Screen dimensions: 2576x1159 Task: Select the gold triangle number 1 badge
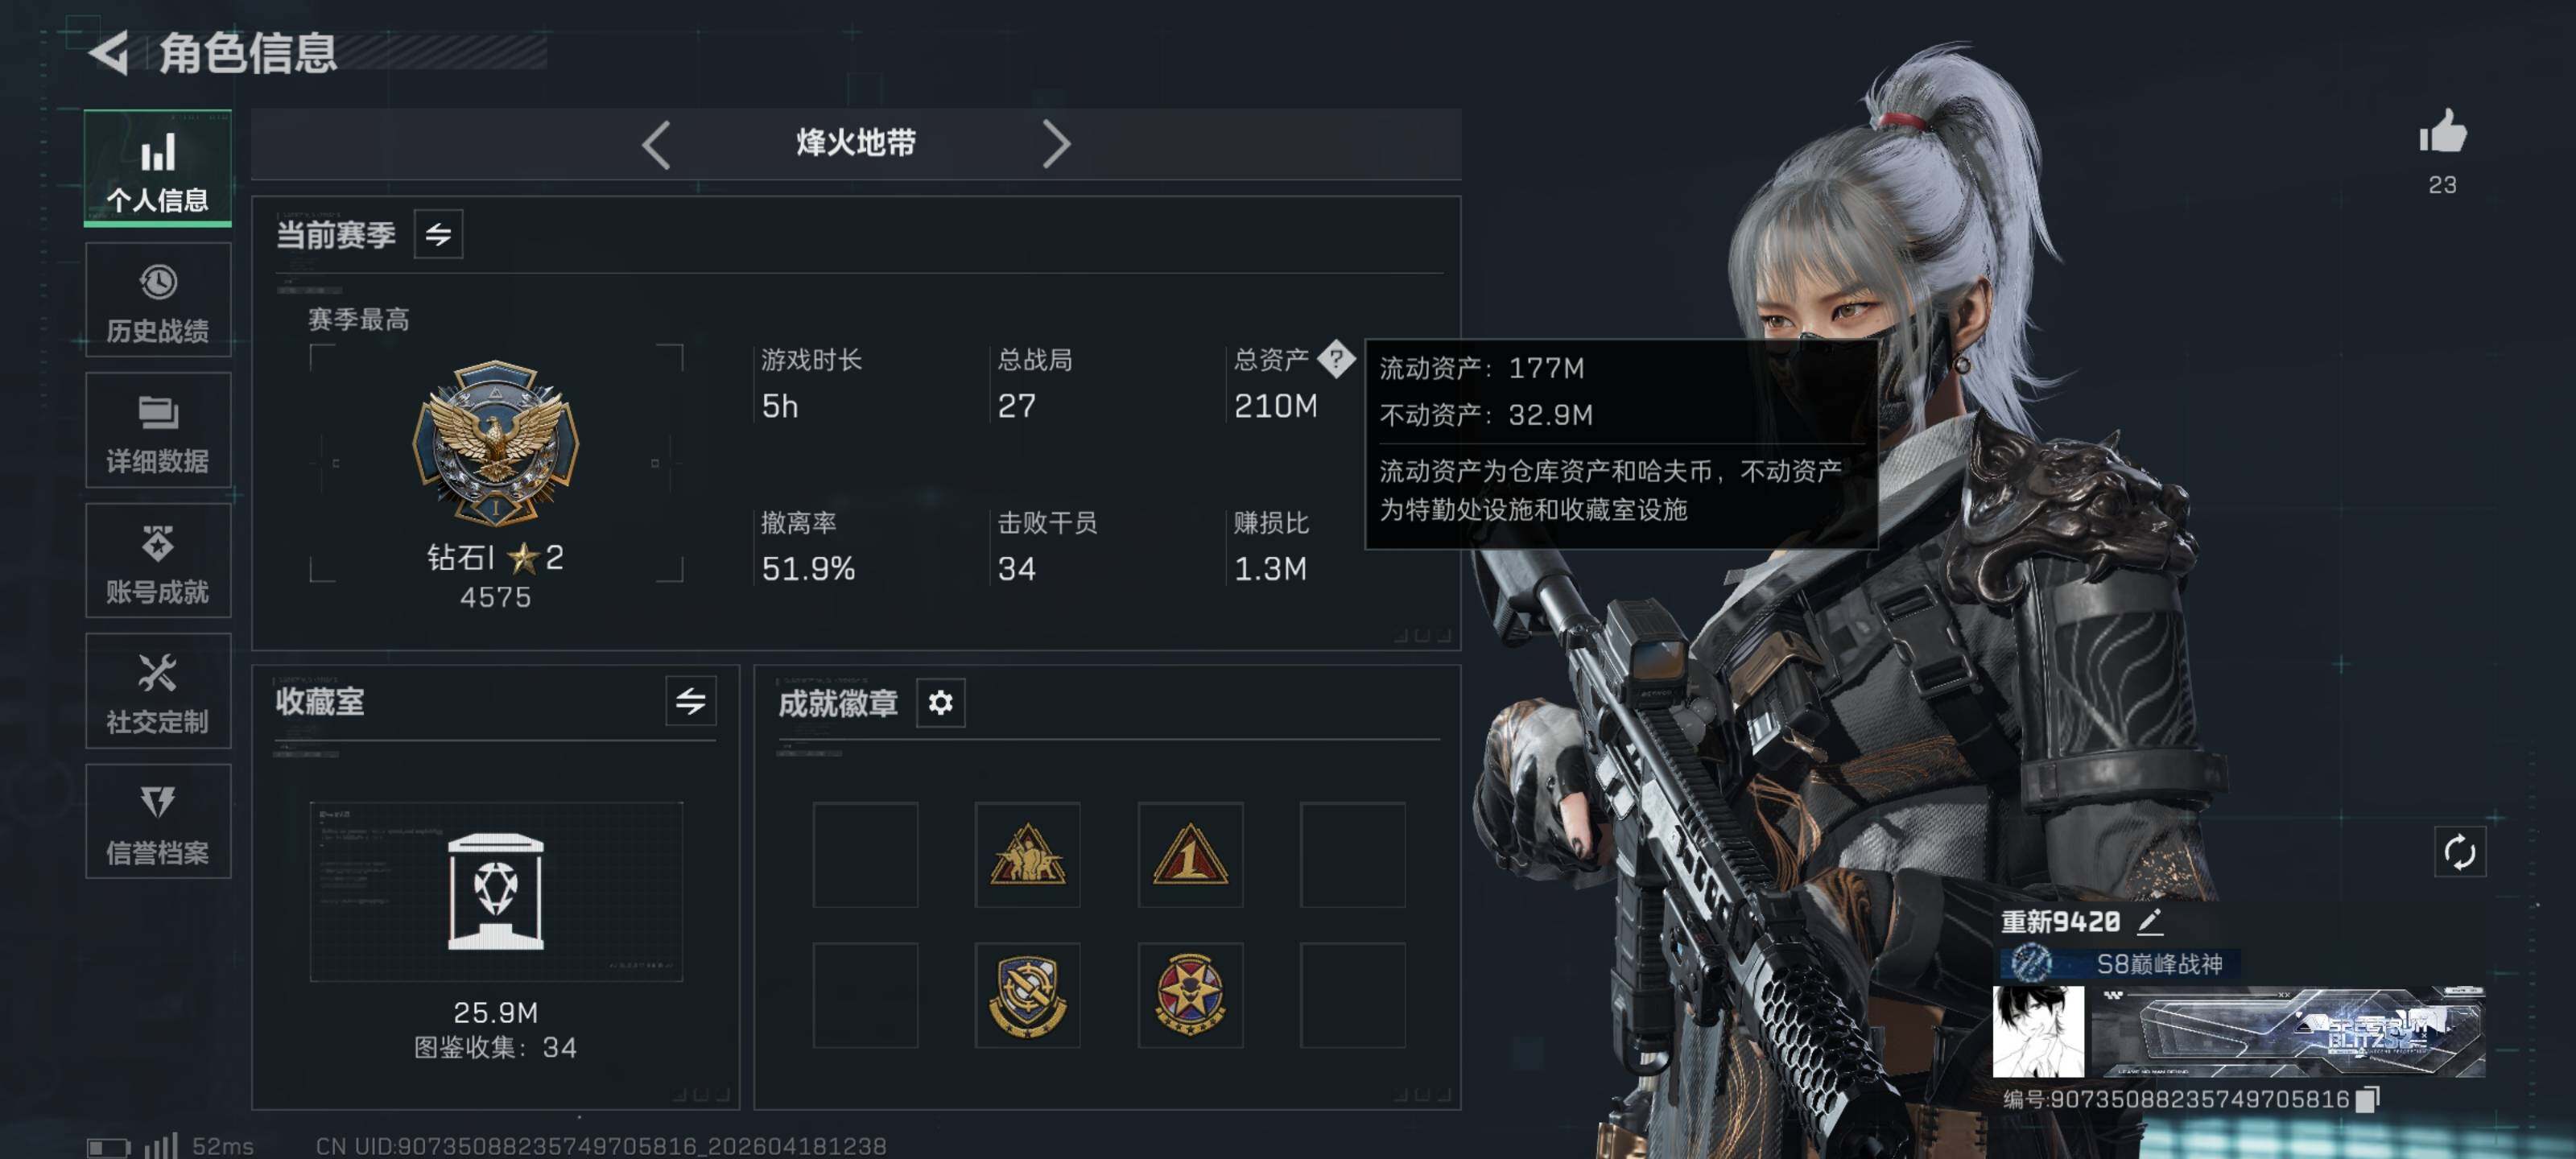click(x=1190, y=855)
